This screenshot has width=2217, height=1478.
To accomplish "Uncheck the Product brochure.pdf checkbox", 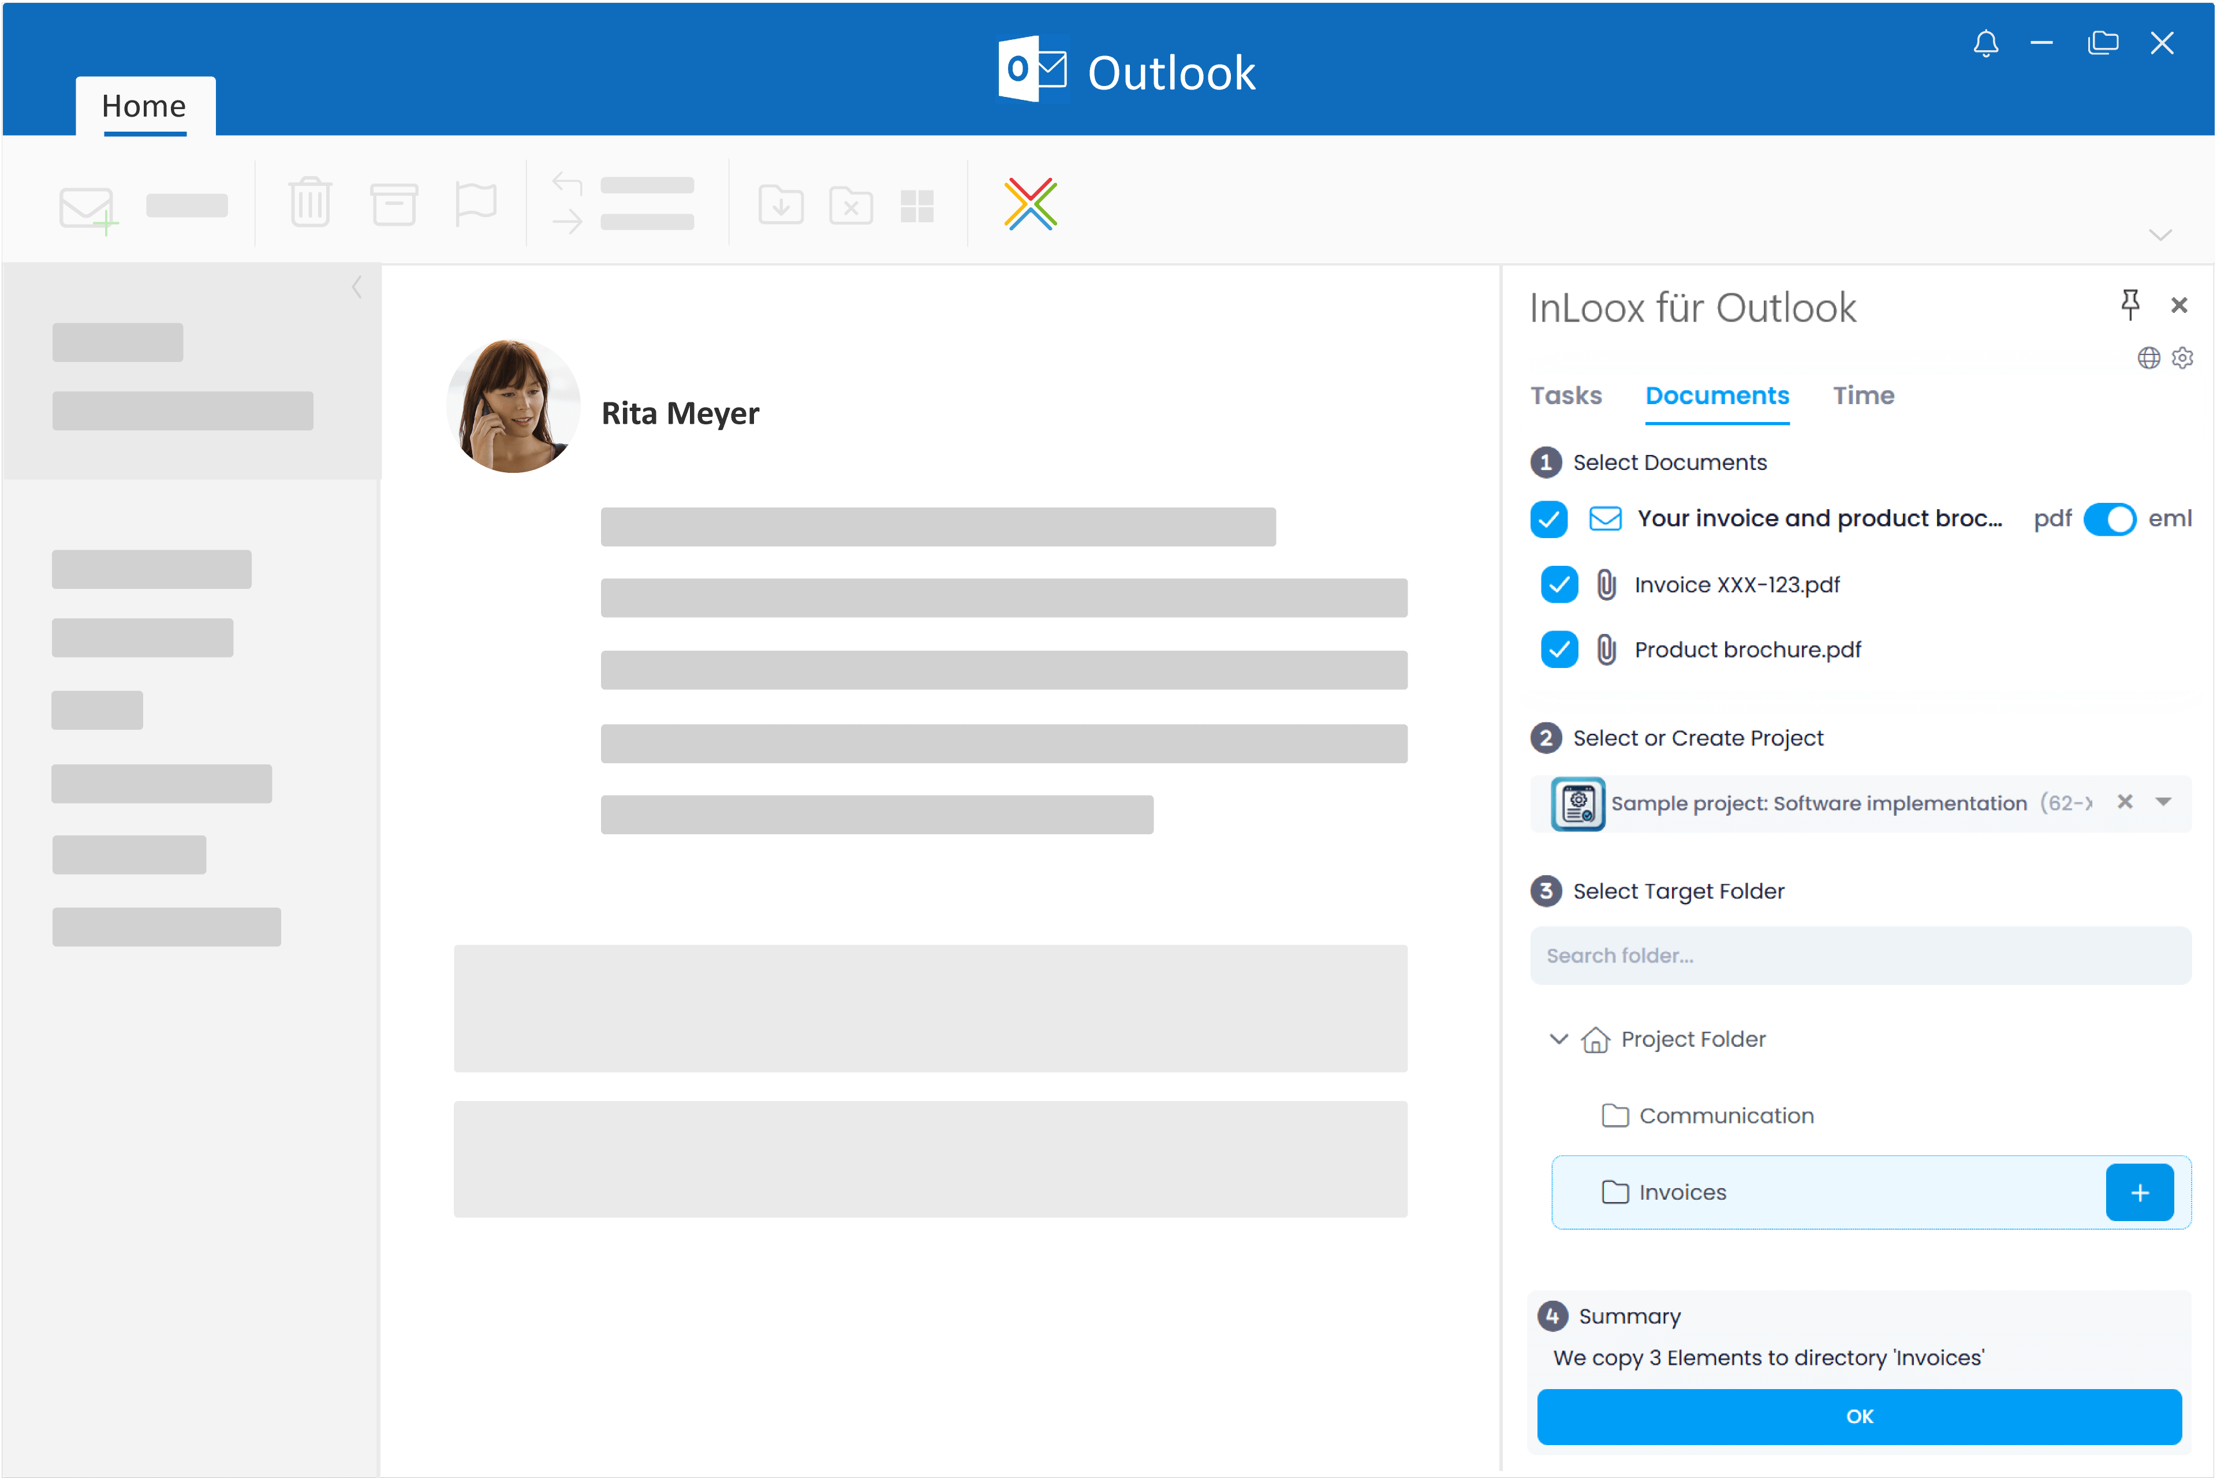I will click(x=1559, y=650).
